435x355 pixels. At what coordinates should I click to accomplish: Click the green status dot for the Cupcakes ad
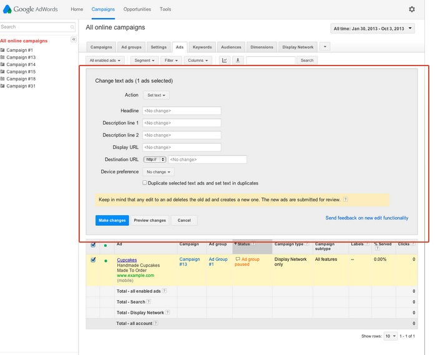point(105,261)
